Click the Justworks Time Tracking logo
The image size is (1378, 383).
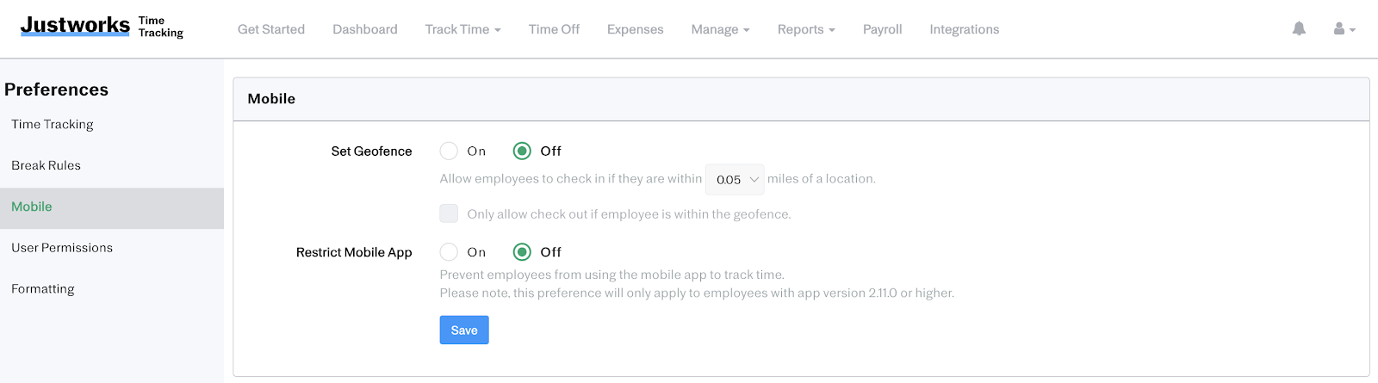pos(102,27)
